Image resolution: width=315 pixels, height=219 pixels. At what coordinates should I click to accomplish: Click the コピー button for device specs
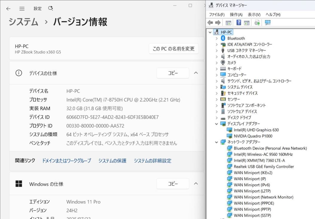click(x=173, y=73)
